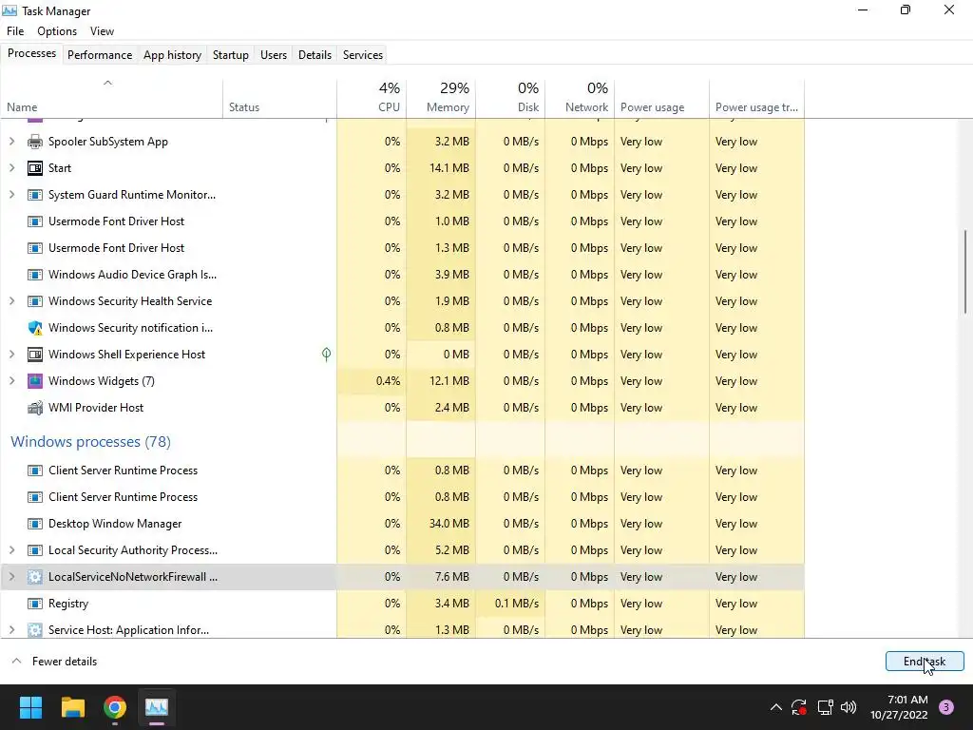Screen dimensions: 973x730
Task: Select the Windows Widgets 0.4% CPU cell
Action: click(x=372, y=381)
